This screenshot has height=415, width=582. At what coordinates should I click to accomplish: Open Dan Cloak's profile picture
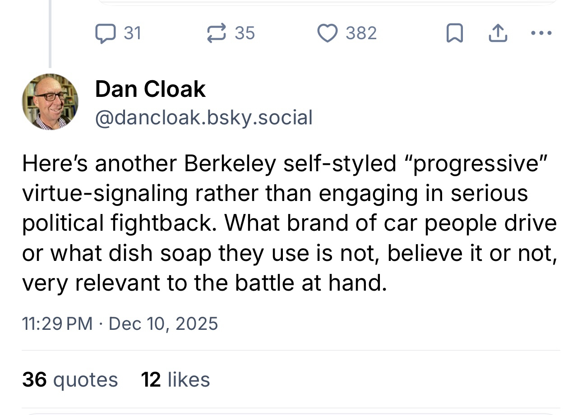pyautogui.click(x=50, y=102)
